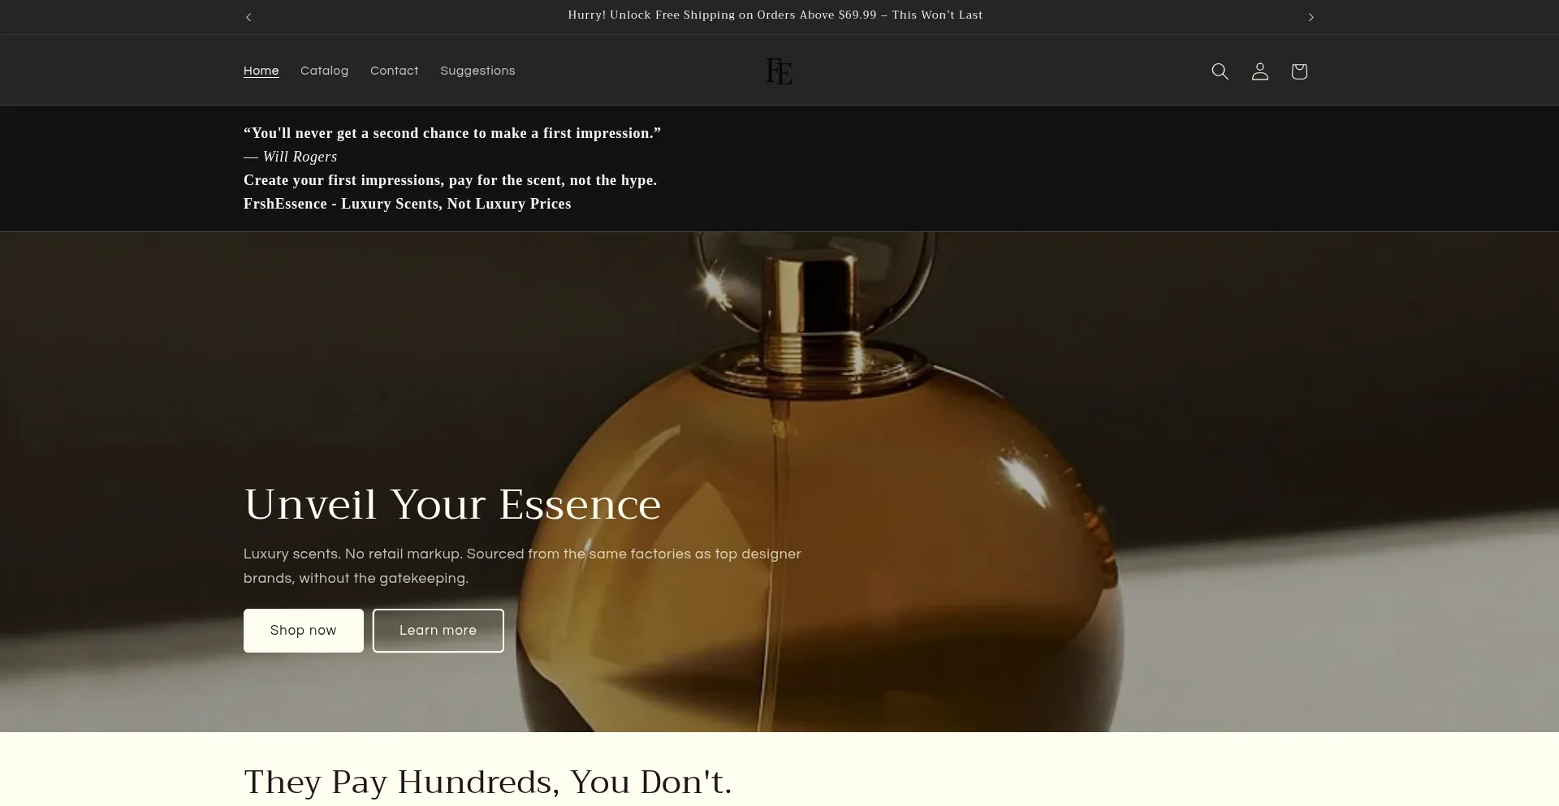
Task: Click the Unveil Your Essence headline
Action: click(x=452, y=505)
